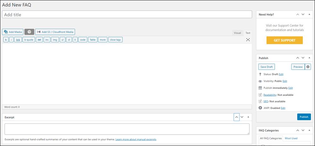Select the Most Used tab

pos(291,138)
